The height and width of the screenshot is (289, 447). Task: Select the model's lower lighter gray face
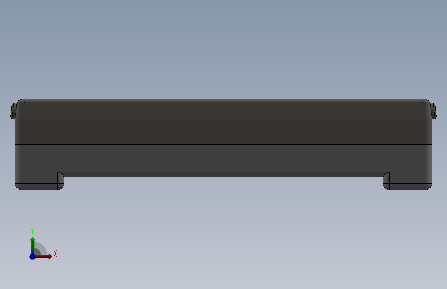tap(224, 158)
